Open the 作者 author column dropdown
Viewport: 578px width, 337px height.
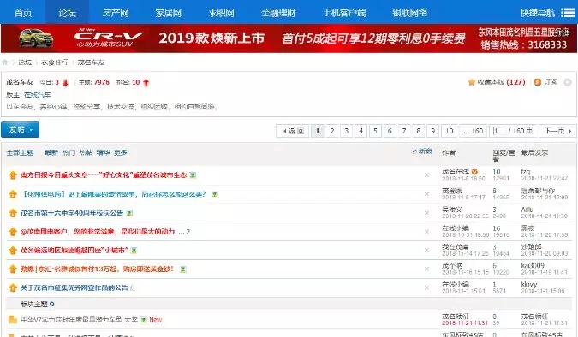coord(449,152)
